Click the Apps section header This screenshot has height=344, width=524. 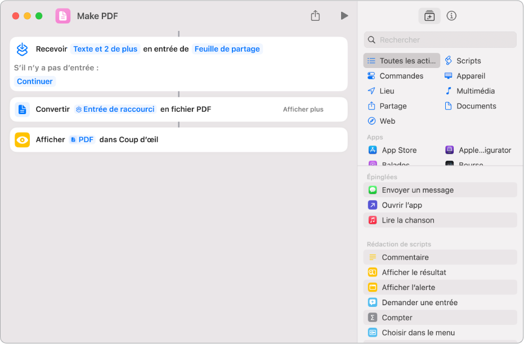pos(375,137)
